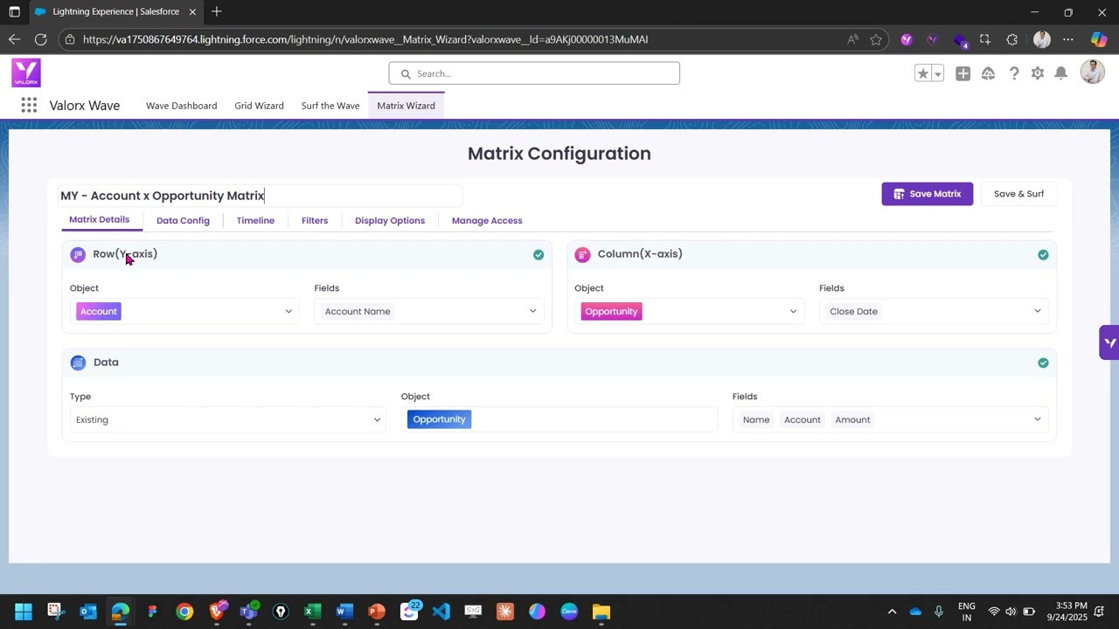Click the Data section icon
The image size is (1119, 629).
pyautogui.click(x=78, y=363)
